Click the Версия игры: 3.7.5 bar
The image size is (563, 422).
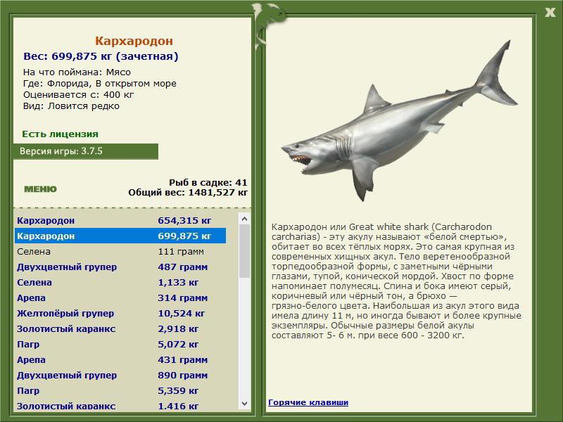[85, 151]
